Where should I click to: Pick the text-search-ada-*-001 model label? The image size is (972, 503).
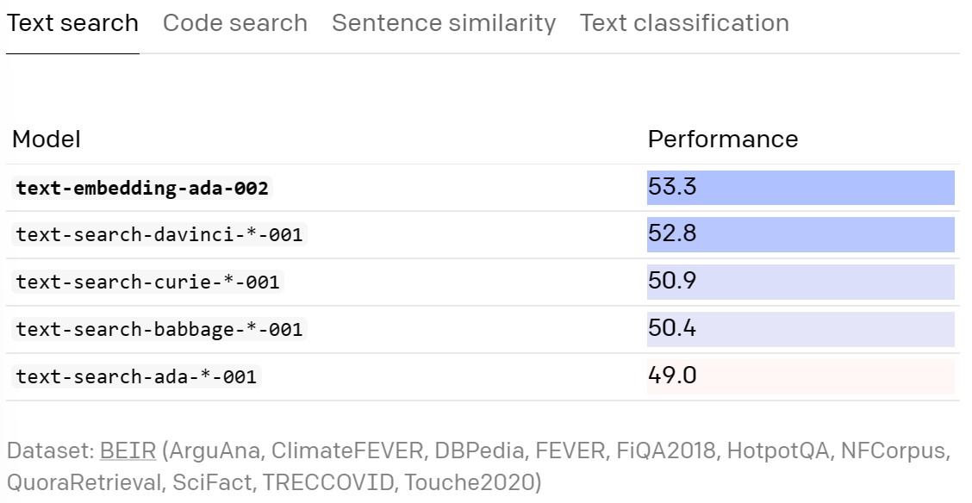tap(136, 376)
